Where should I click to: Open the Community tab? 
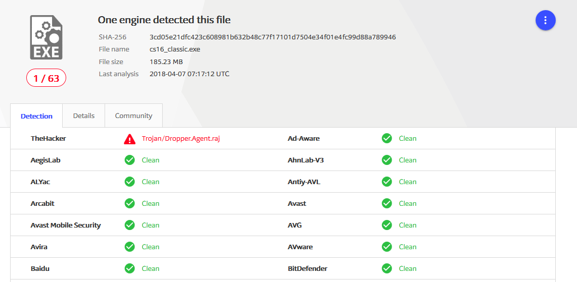click(133, 116)
